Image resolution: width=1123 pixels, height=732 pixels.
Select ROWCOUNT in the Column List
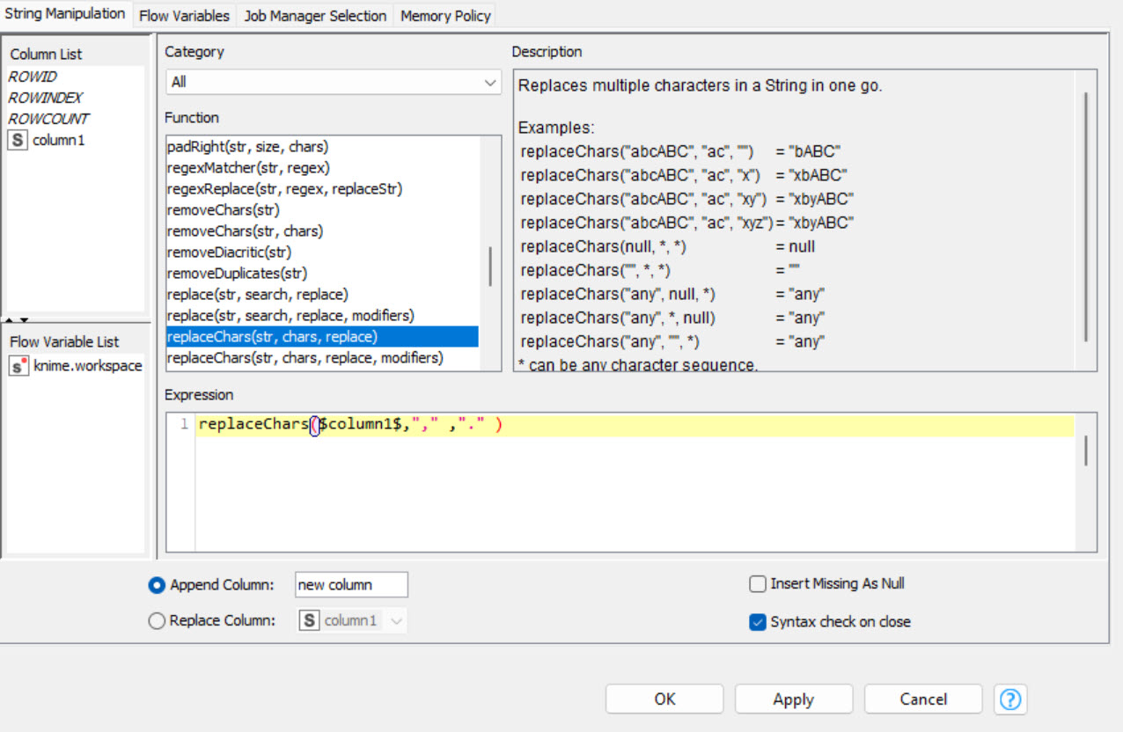click(x=48, y=119)
